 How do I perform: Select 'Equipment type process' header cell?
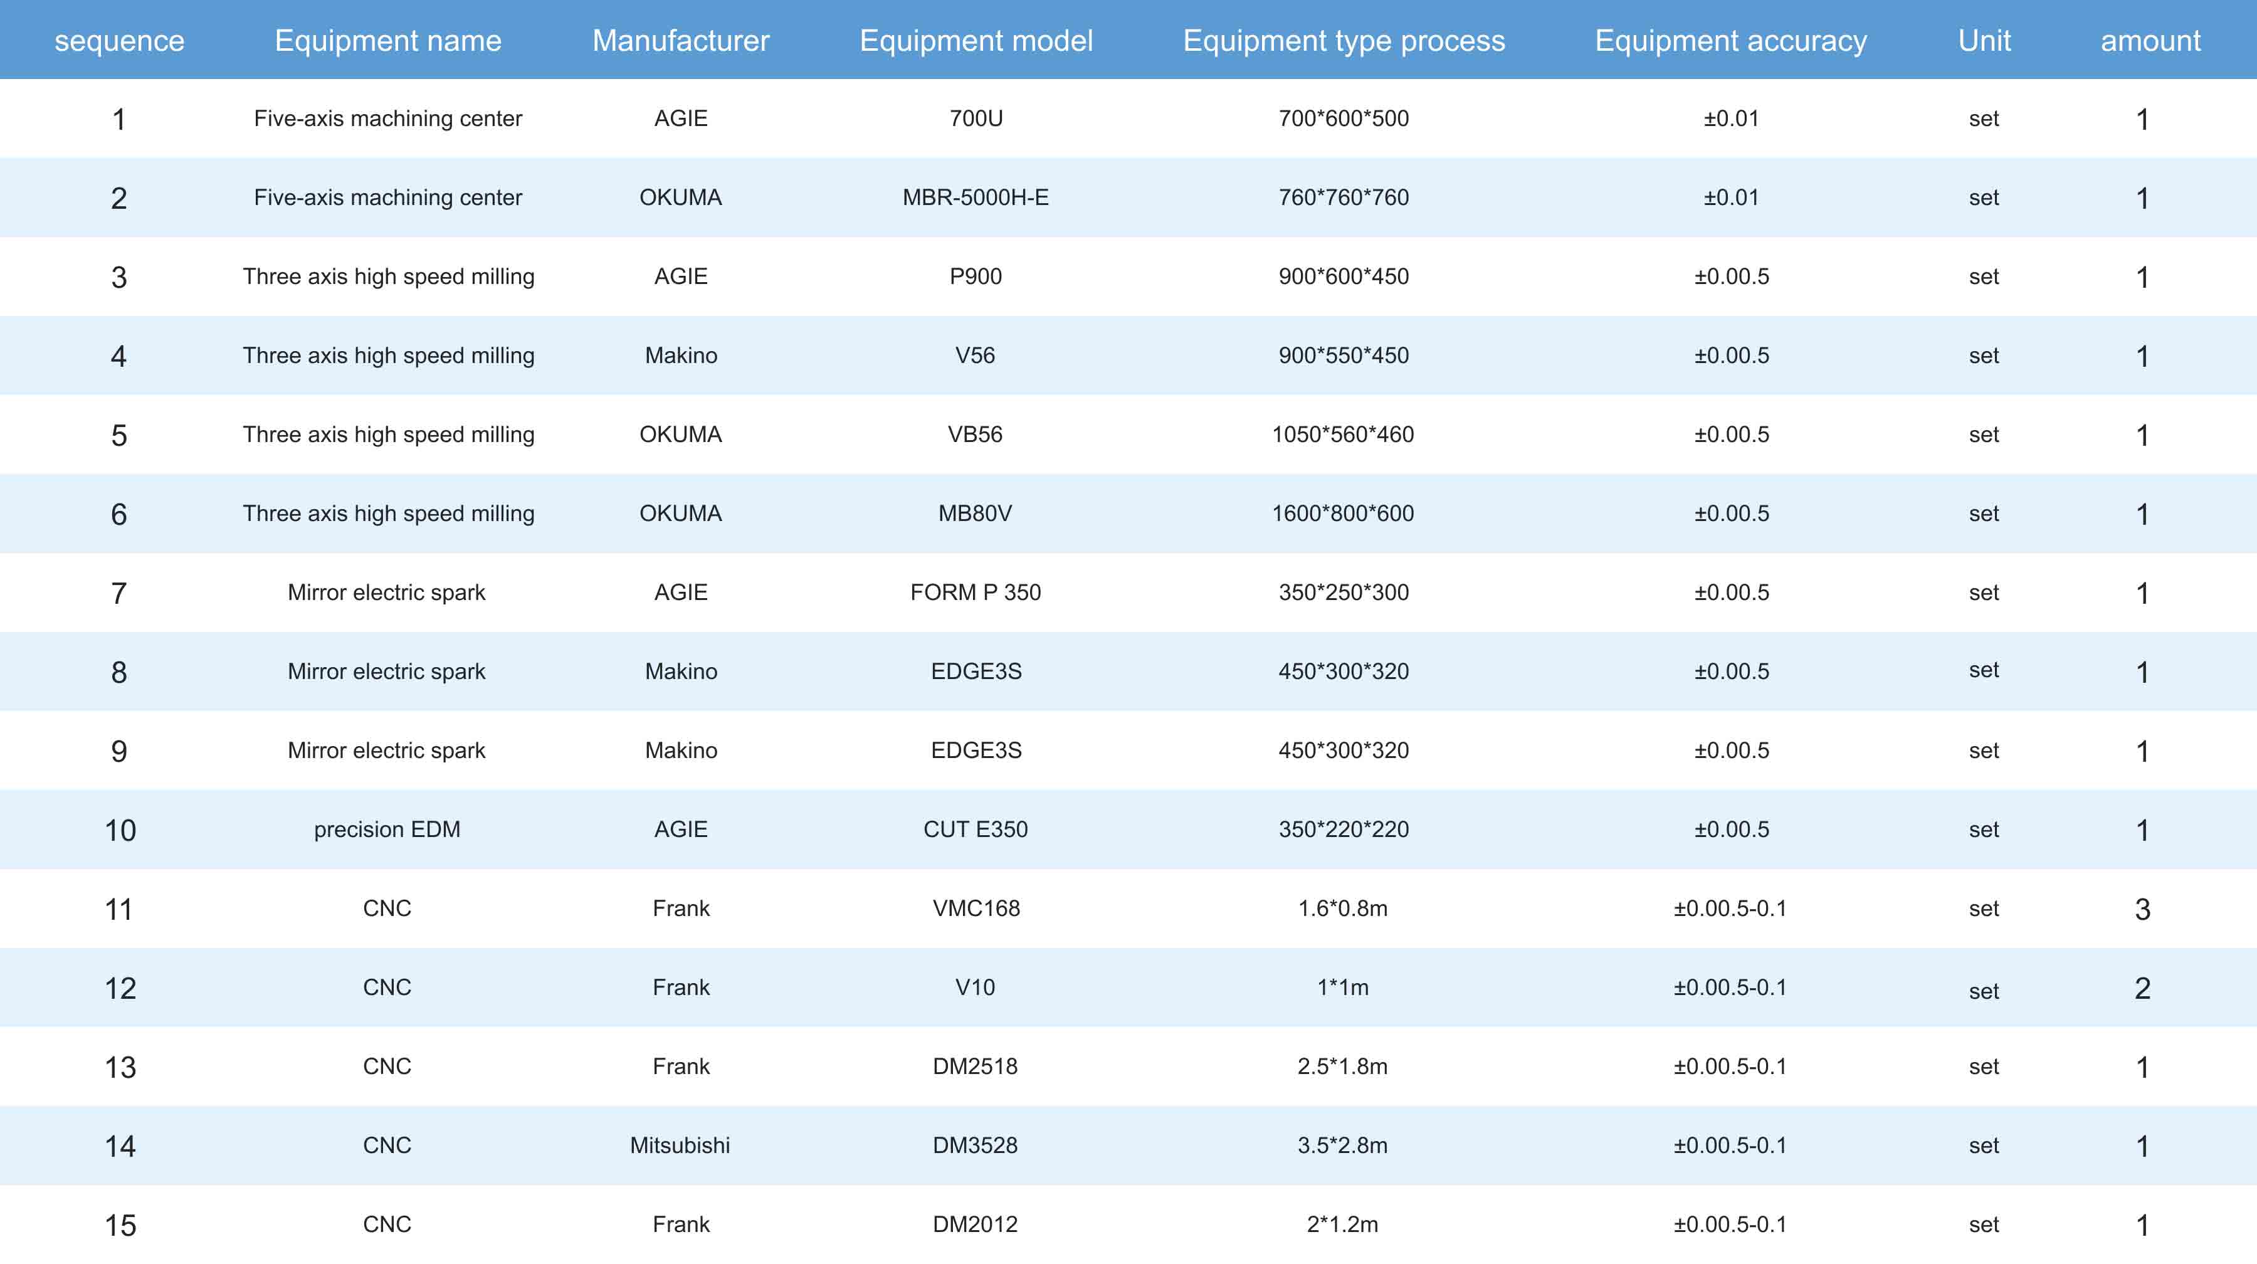[1343, 40]
